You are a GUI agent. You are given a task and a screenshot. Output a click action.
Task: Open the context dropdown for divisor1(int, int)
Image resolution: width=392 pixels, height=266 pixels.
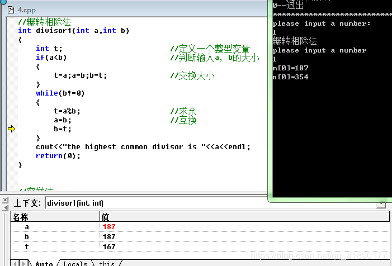pyautogui.click(x=381, y=205)
